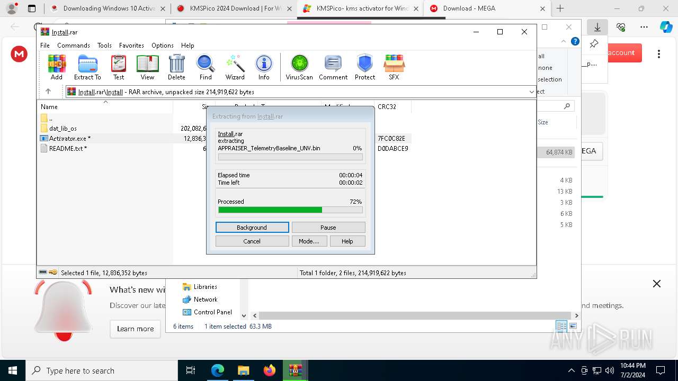
Task: Click the Test archive icon
Action: [x=119, y=67]
